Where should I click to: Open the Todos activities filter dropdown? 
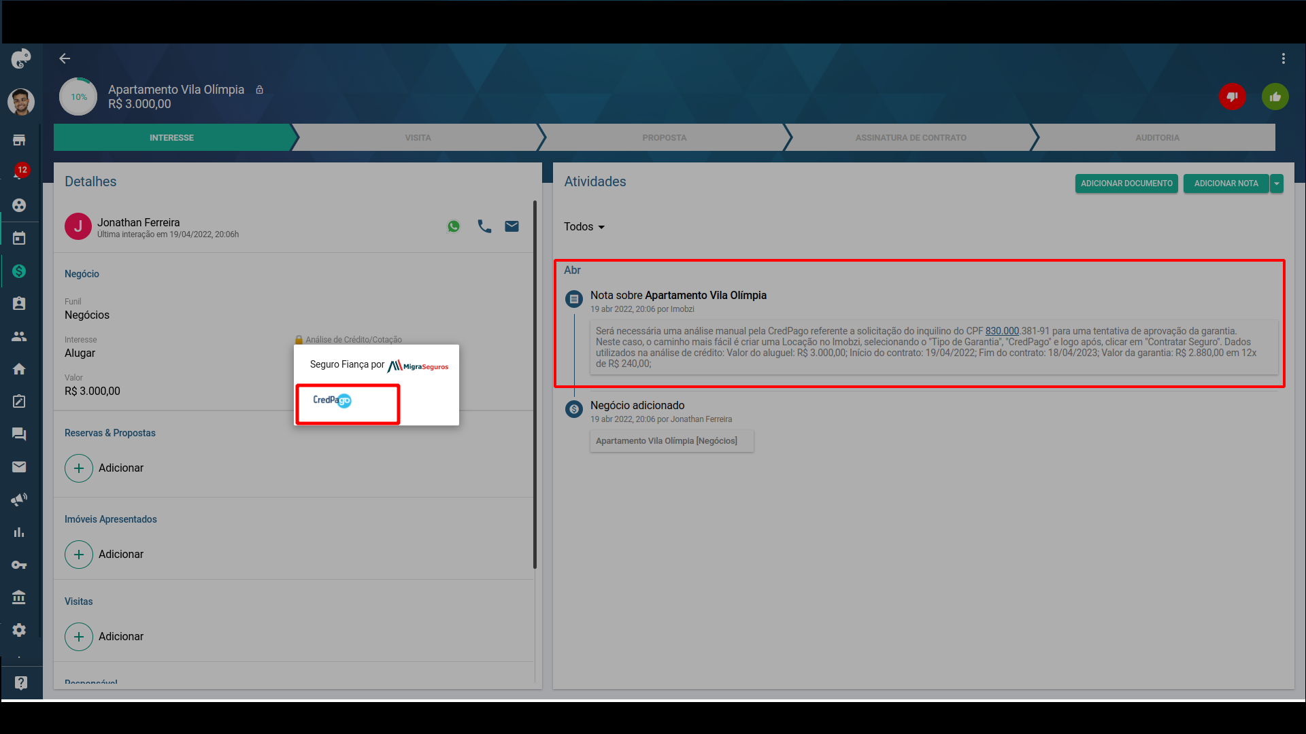[x=584, y=227]
